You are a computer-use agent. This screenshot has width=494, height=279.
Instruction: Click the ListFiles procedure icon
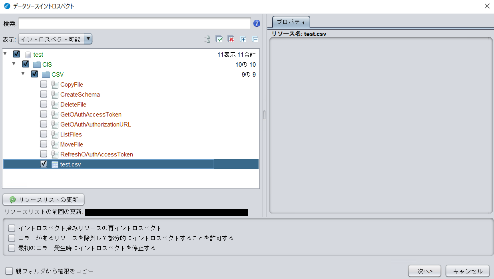tap(55, 135)
